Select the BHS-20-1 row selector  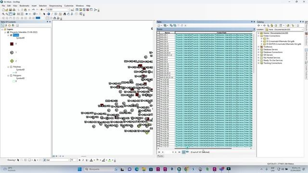click(x=158, y=35)
